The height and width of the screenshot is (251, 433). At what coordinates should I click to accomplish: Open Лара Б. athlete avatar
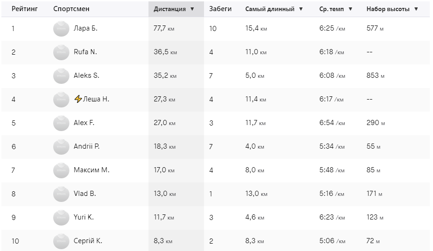coord(61,28)
